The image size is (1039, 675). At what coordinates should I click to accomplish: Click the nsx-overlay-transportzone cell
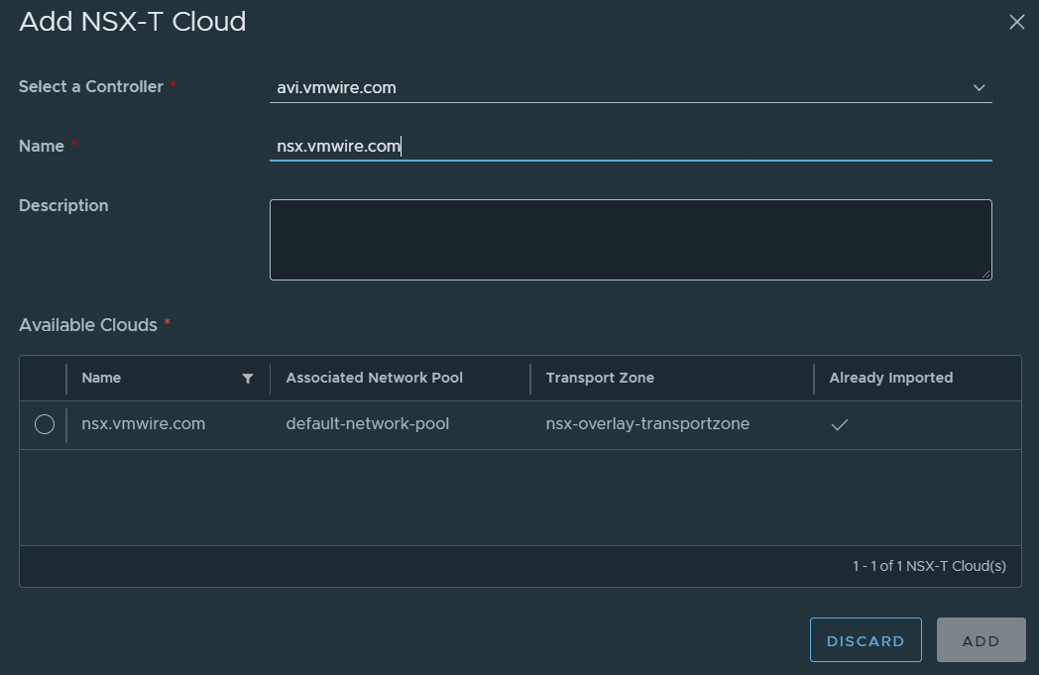click(647, 424)
